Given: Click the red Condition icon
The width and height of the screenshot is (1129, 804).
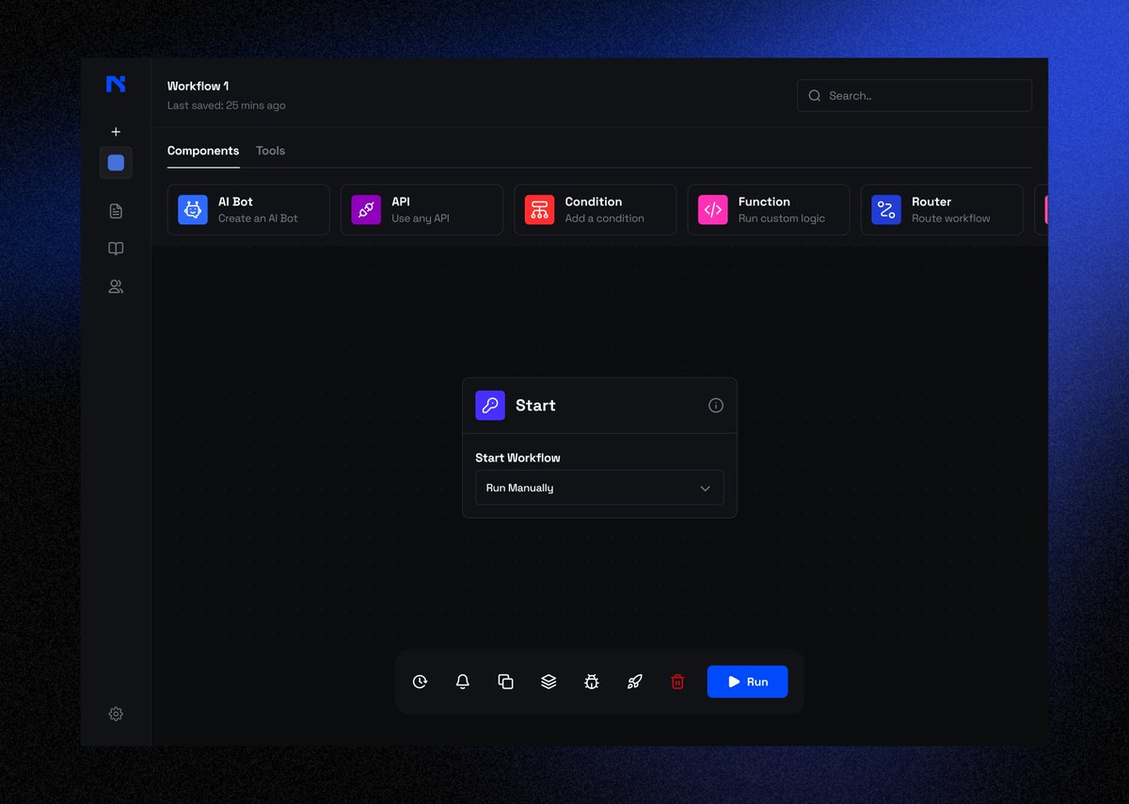Looking at the screenshot, I should click(x=539, y=209).
